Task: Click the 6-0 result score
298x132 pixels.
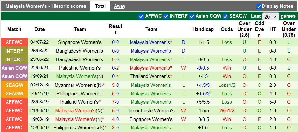Action: [x=115, y=59]
